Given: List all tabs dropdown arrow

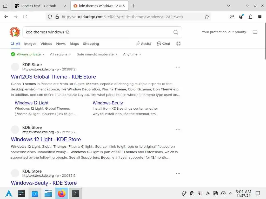Looking at the screenshot, I should pos(229,6).
